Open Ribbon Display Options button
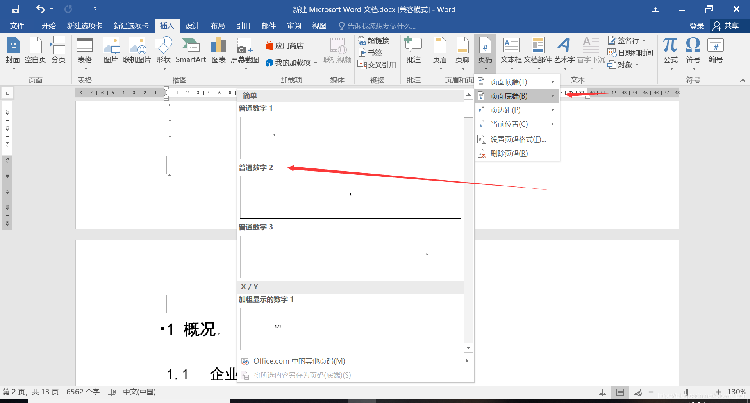750x403 pixels. click(x=655, y=9)
